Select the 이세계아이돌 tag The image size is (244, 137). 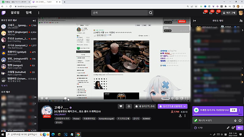pyautogui.click(x=89, y=118)
